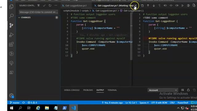This screenshot has width=197, height=111.
Task: Open the DEBUG CONSOLE panel tab
Action: [72, 90]
